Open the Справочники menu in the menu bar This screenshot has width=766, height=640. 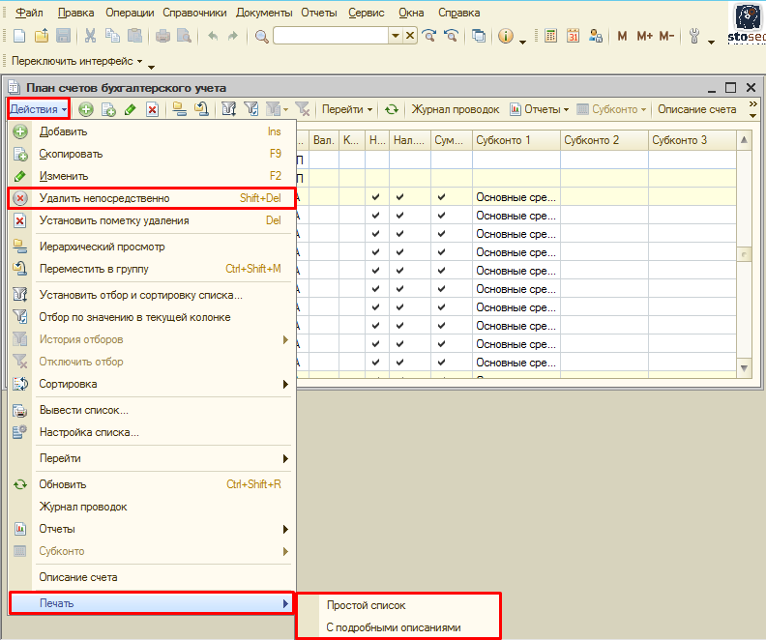pos(194,13)
